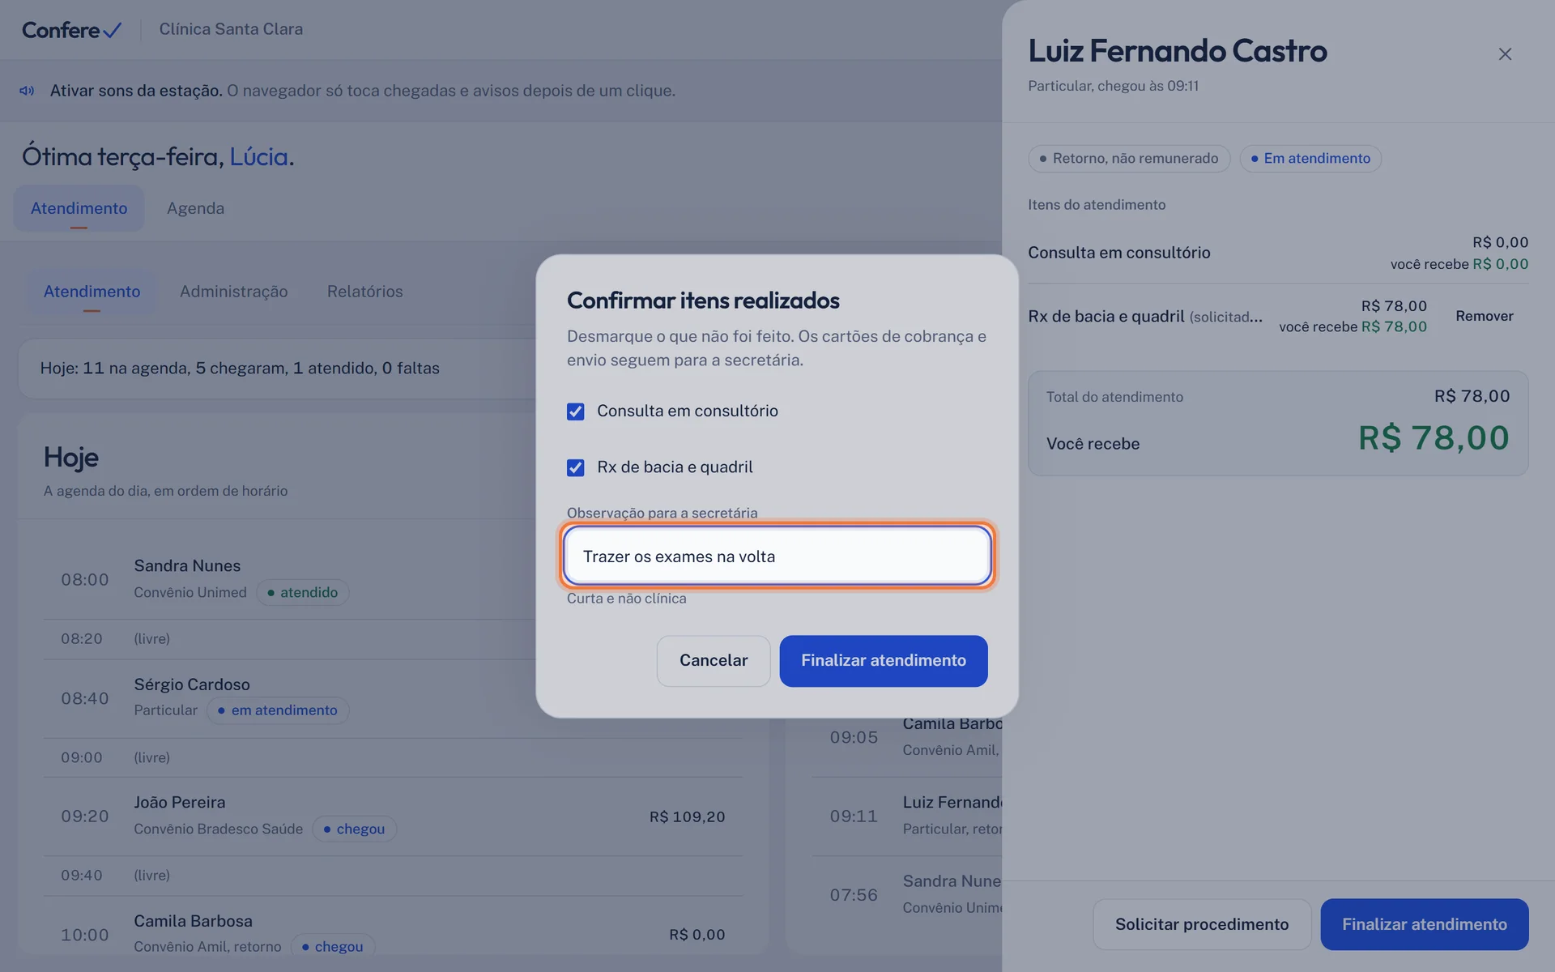Click Finalizar atendimento in the side panel
This screenshot has width=1555, height=972.
pos(1424,924)
